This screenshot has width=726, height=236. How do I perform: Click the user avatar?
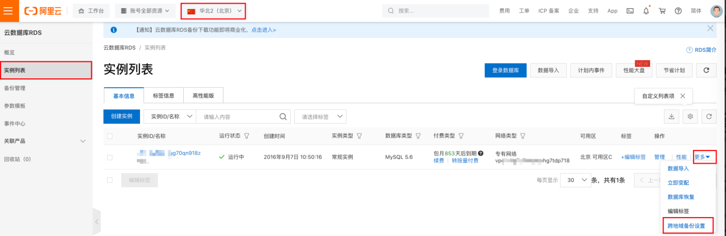pos(717,11)
